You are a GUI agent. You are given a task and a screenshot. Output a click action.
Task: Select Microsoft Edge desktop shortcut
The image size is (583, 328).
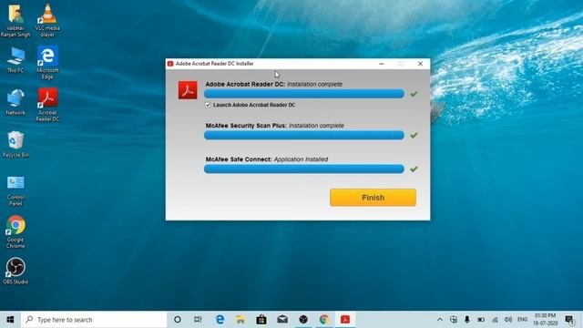(x=47, y=63)
